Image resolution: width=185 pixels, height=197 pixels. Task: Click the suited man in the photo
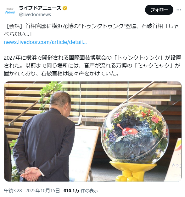(x=44, y=136)
